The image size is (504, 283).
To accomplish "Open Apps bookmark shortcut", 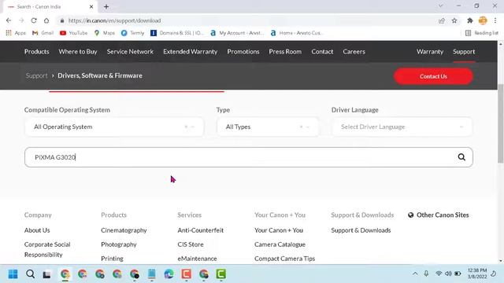I will 16,33.
